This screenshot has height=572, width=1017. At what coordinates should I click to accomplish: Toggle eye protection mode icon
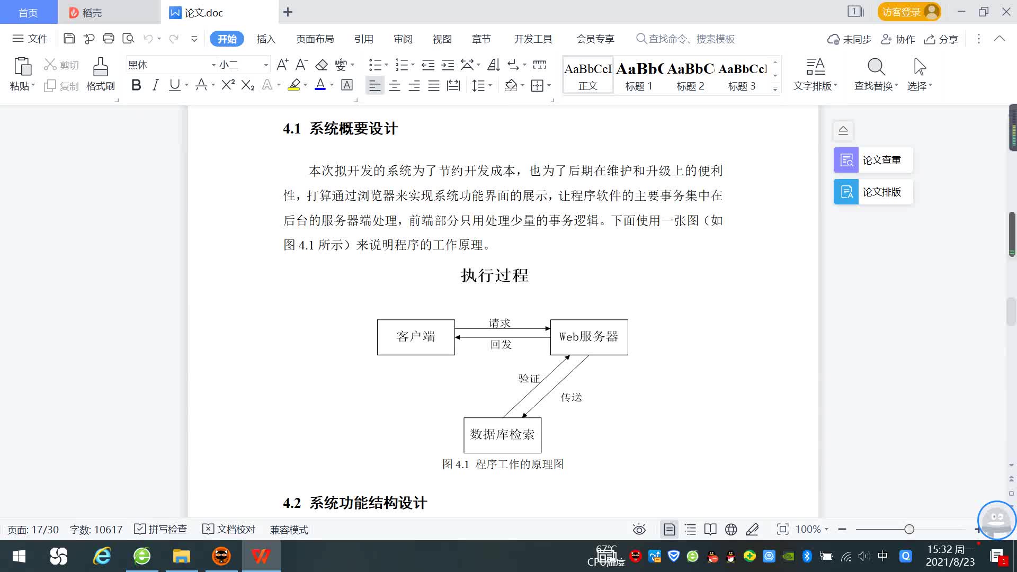coord(639,529)
